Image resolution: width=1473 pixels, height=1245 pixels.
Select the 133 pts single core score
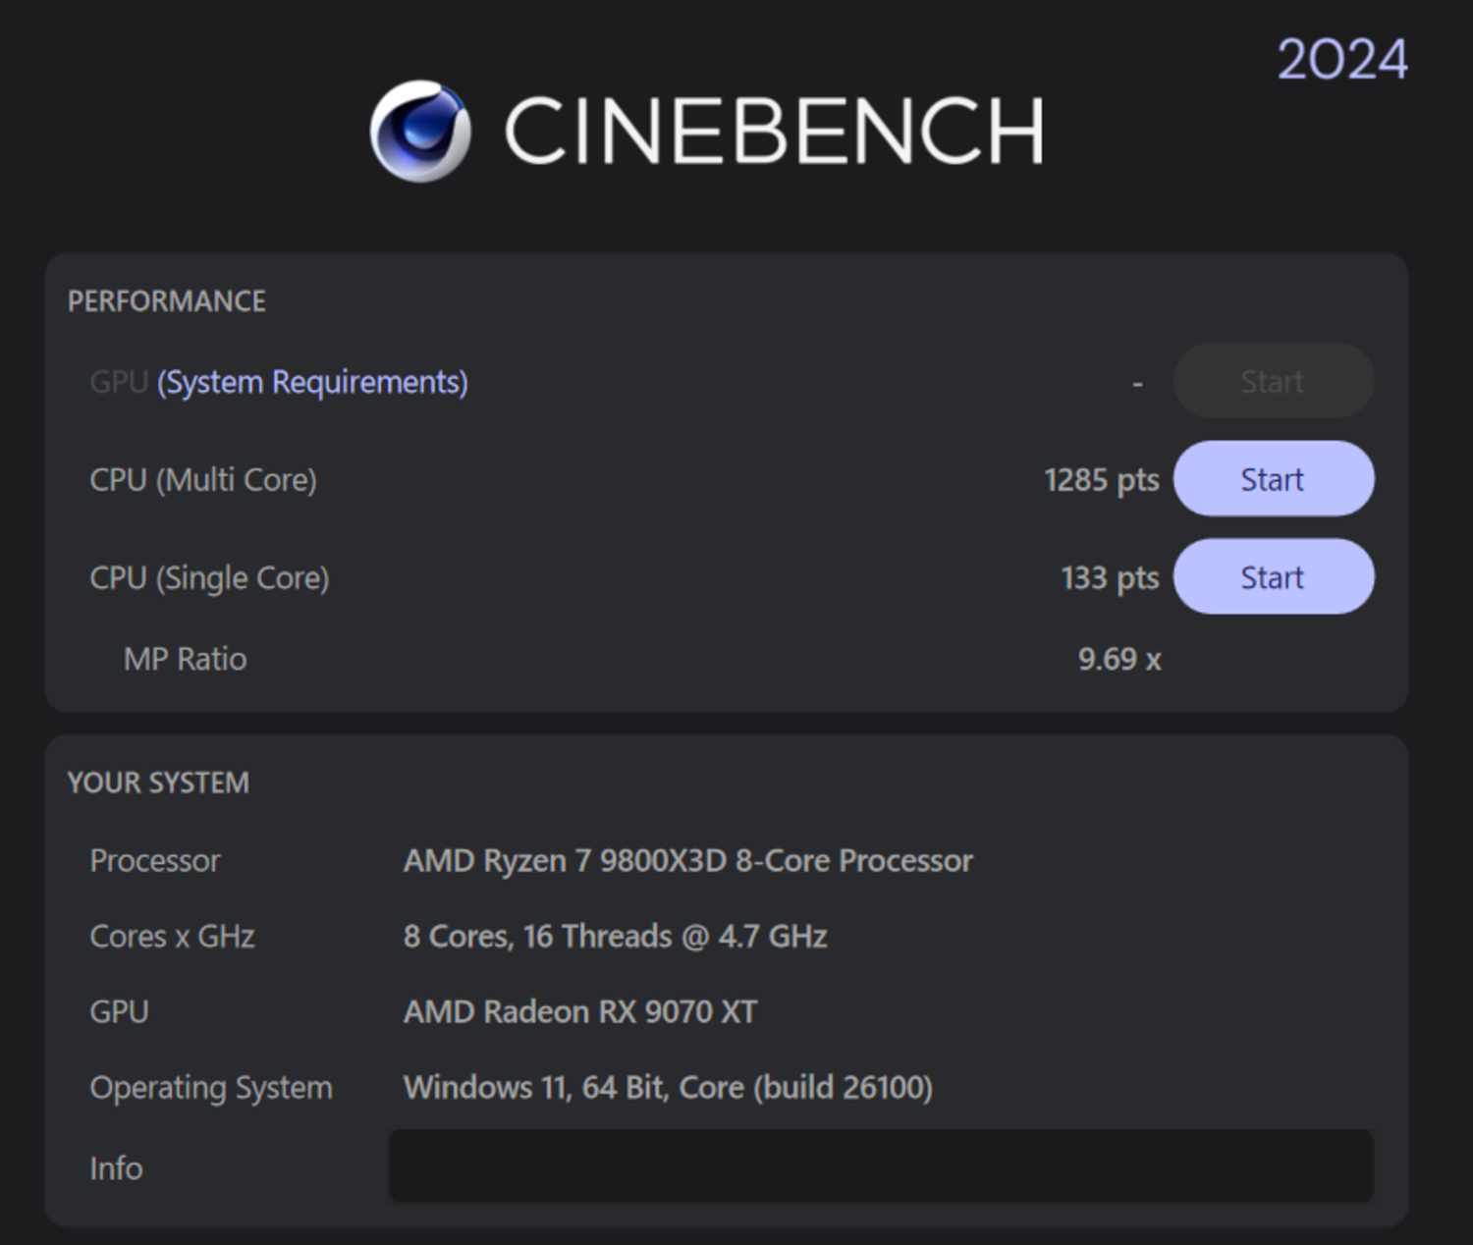pos(1110,578)
